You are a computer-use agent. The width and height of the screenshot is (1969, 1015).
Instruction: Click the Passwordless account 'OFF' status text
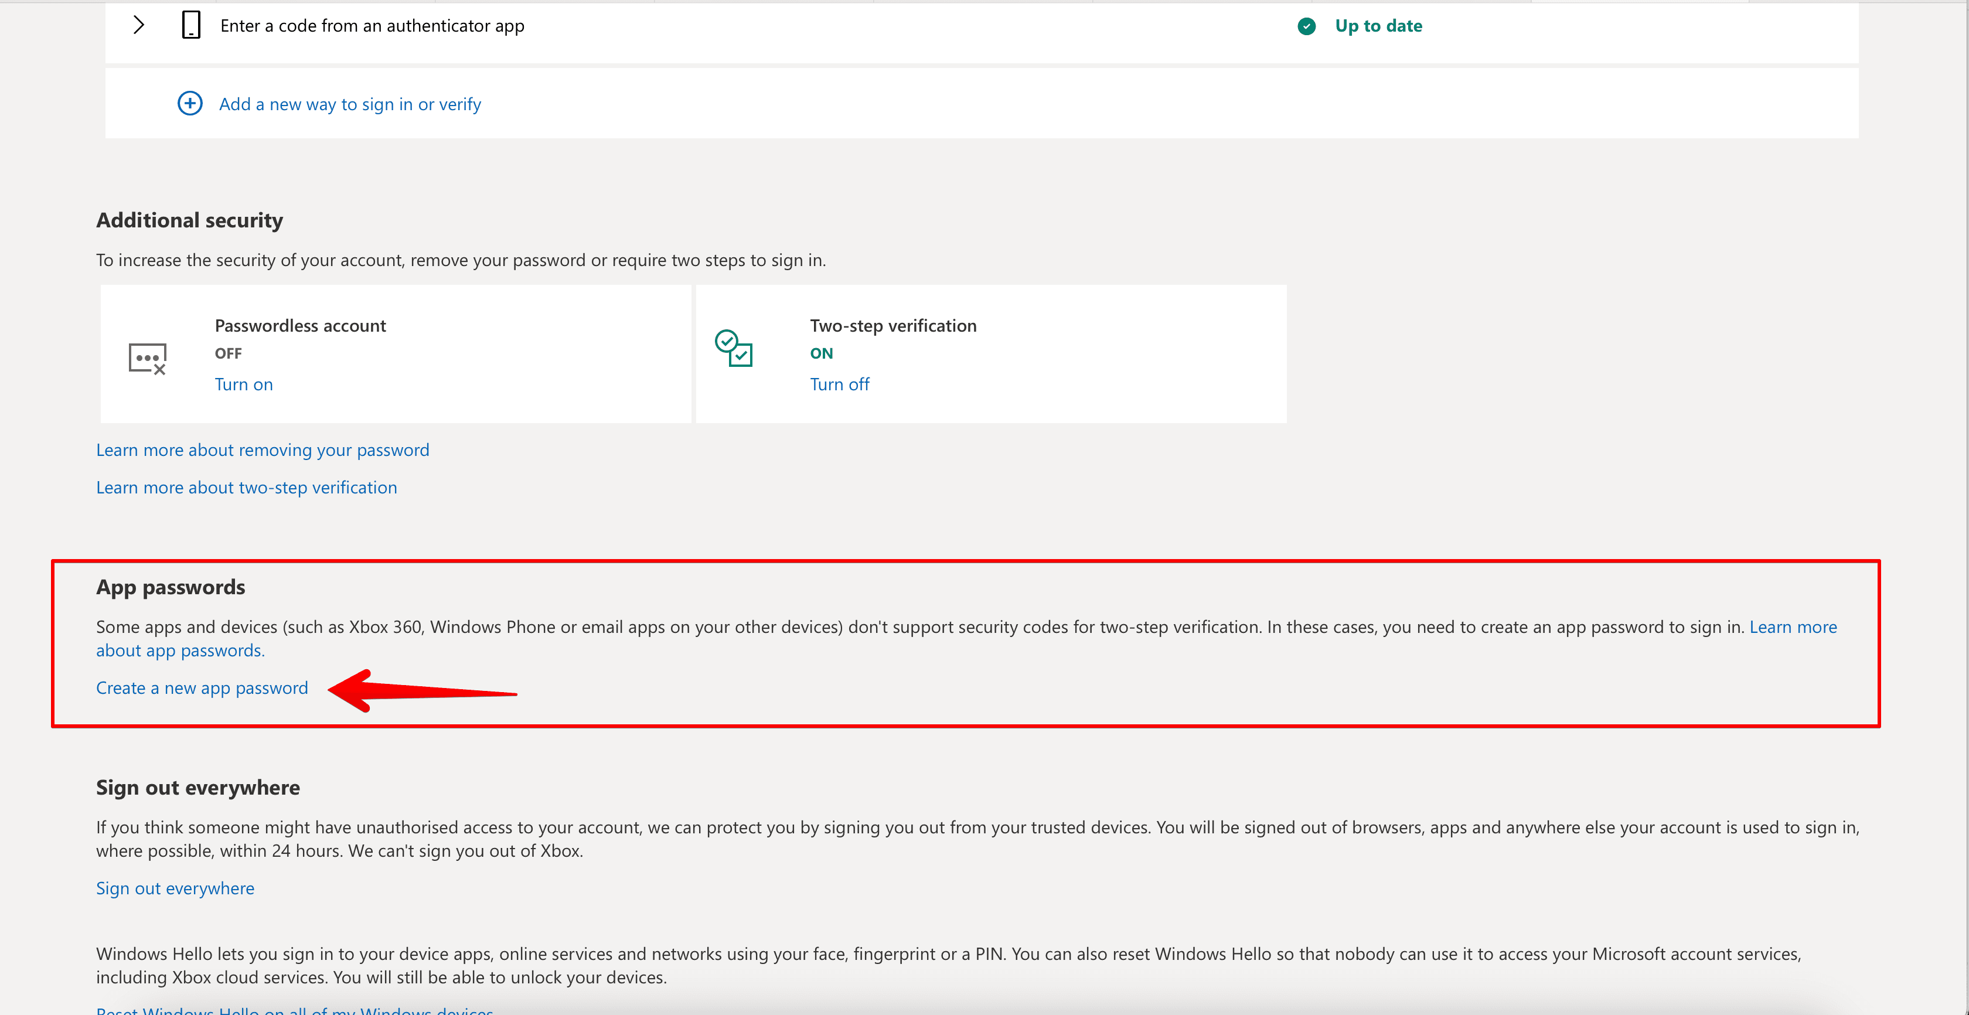(x=228, y=353)
